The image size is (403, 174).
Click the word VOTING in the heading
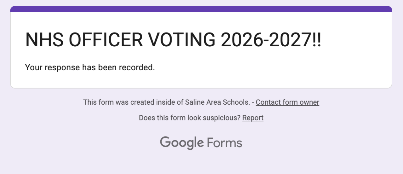(182, 40)
